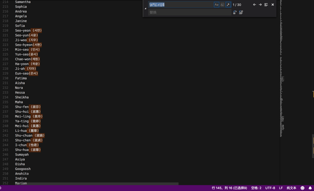Image resolution: width=314 pixels, height=191 pixels.
Task: Click the name Janine
Action: [21, 21]
